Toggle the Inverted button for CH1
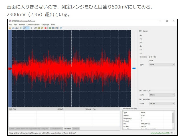 pos(67,129)
